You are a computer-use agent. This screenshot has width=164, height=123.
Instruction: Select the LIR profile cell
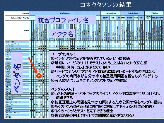coord(113,18)
